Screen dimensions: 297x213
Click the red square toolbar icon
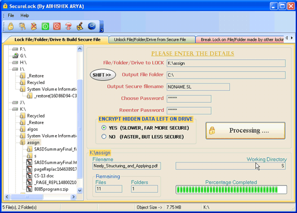tap(57, 26)
